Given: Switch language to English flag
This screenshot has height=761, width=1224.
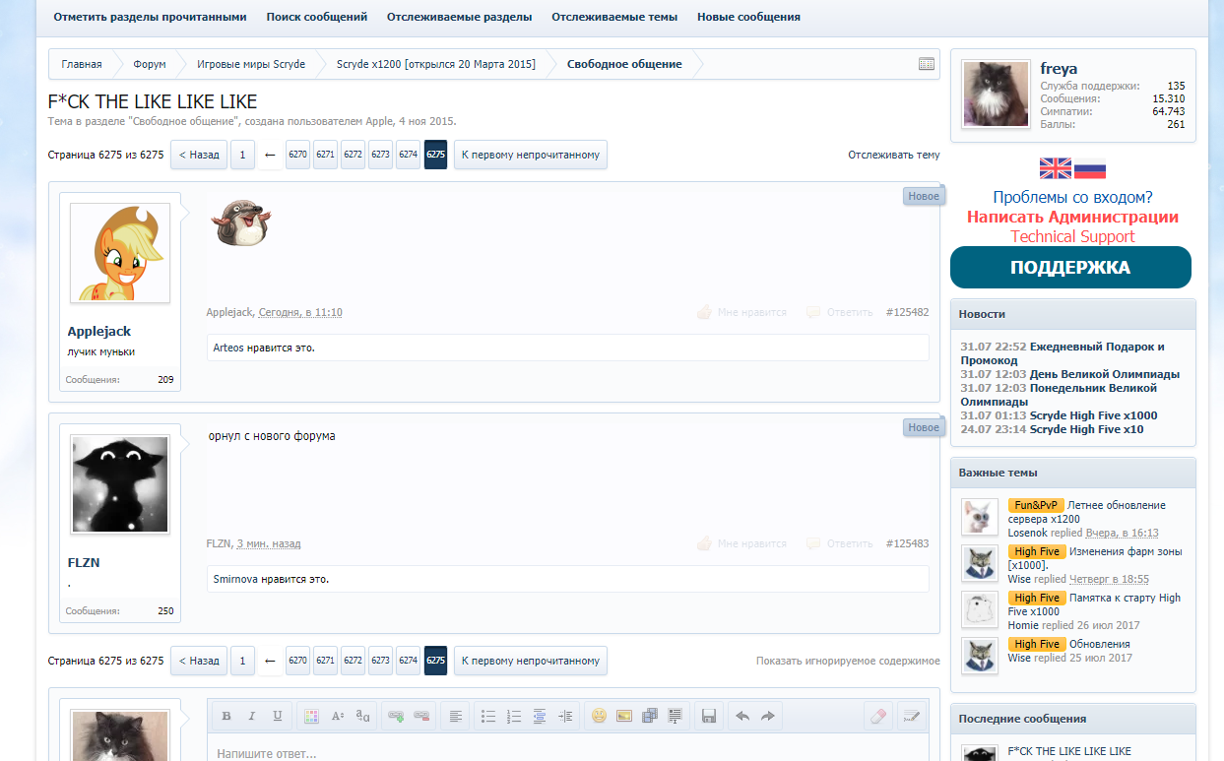Looking at the screenshot, I should click(1055, 168).
